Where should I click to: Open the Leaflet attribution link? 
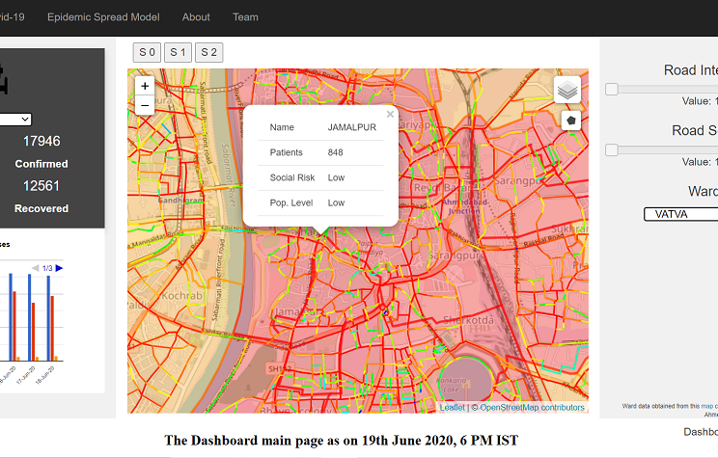click(x=452, y=408)
